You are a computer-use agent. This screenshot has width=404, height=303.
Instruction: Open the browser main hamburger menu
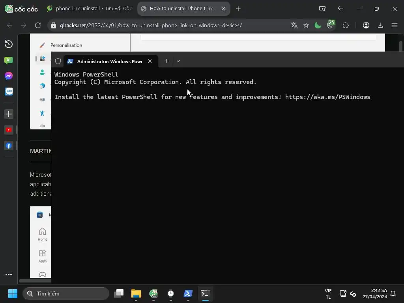(395, 25)
